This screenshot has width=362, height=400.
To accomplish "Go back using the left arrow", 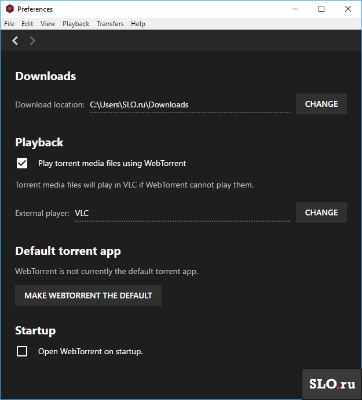I will pyautogui.click(x=15, y=41).
